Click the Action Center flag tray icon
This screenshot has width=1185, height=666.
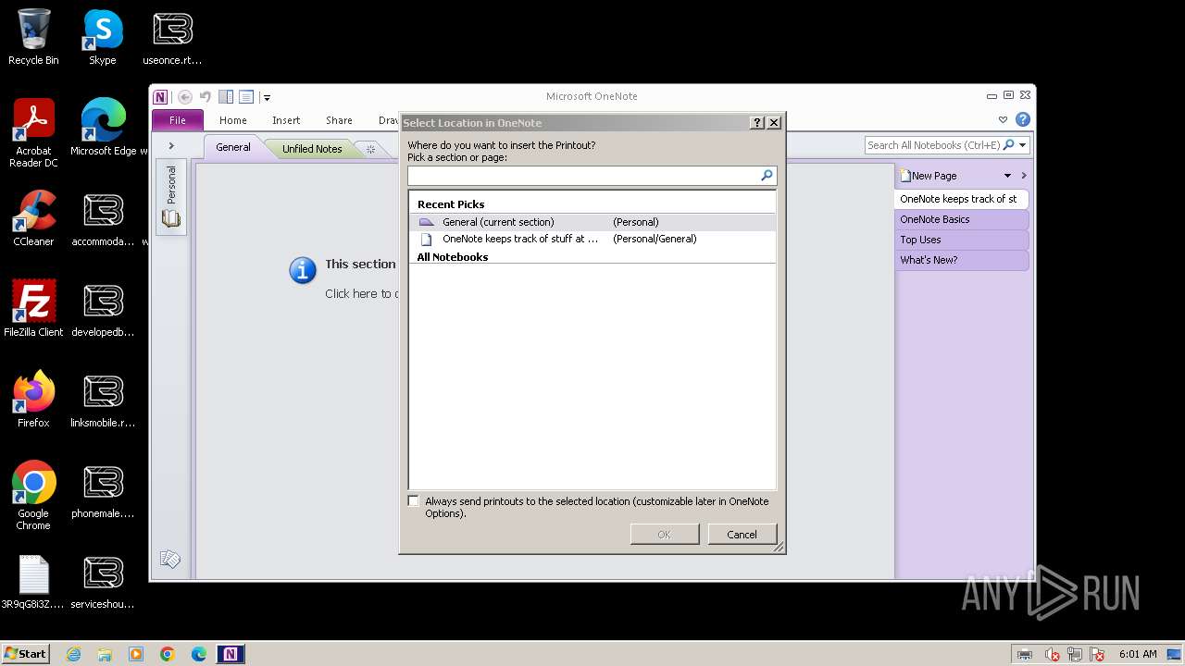(x=1097, y=655)
